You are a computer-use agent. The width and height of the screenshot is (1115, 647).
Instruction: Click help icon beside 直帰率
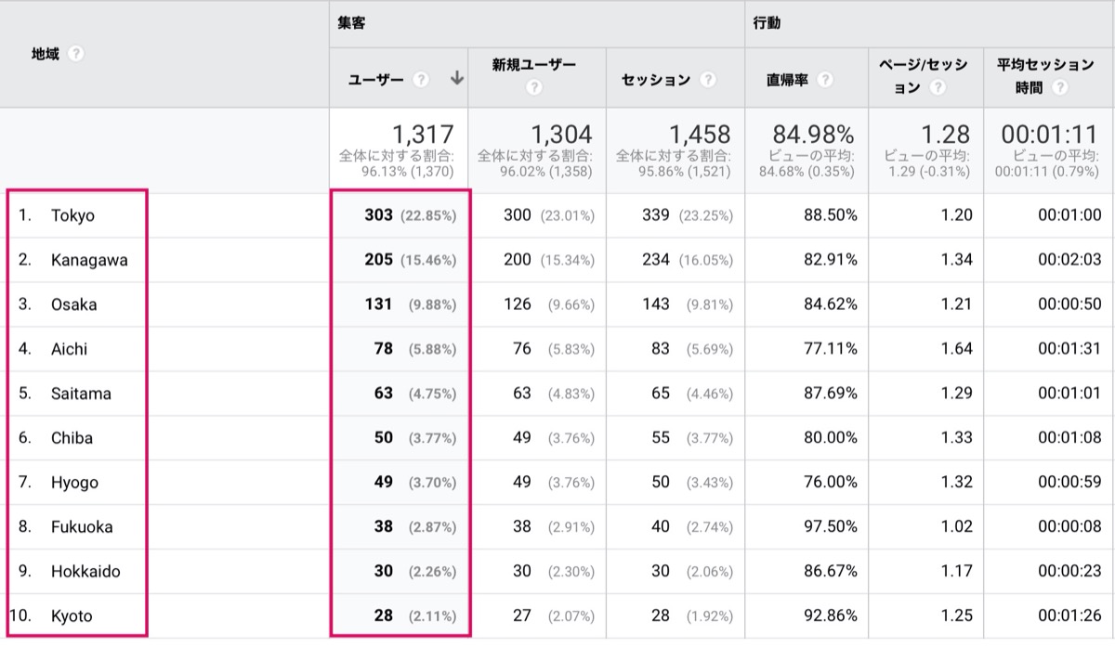point(825,80)
